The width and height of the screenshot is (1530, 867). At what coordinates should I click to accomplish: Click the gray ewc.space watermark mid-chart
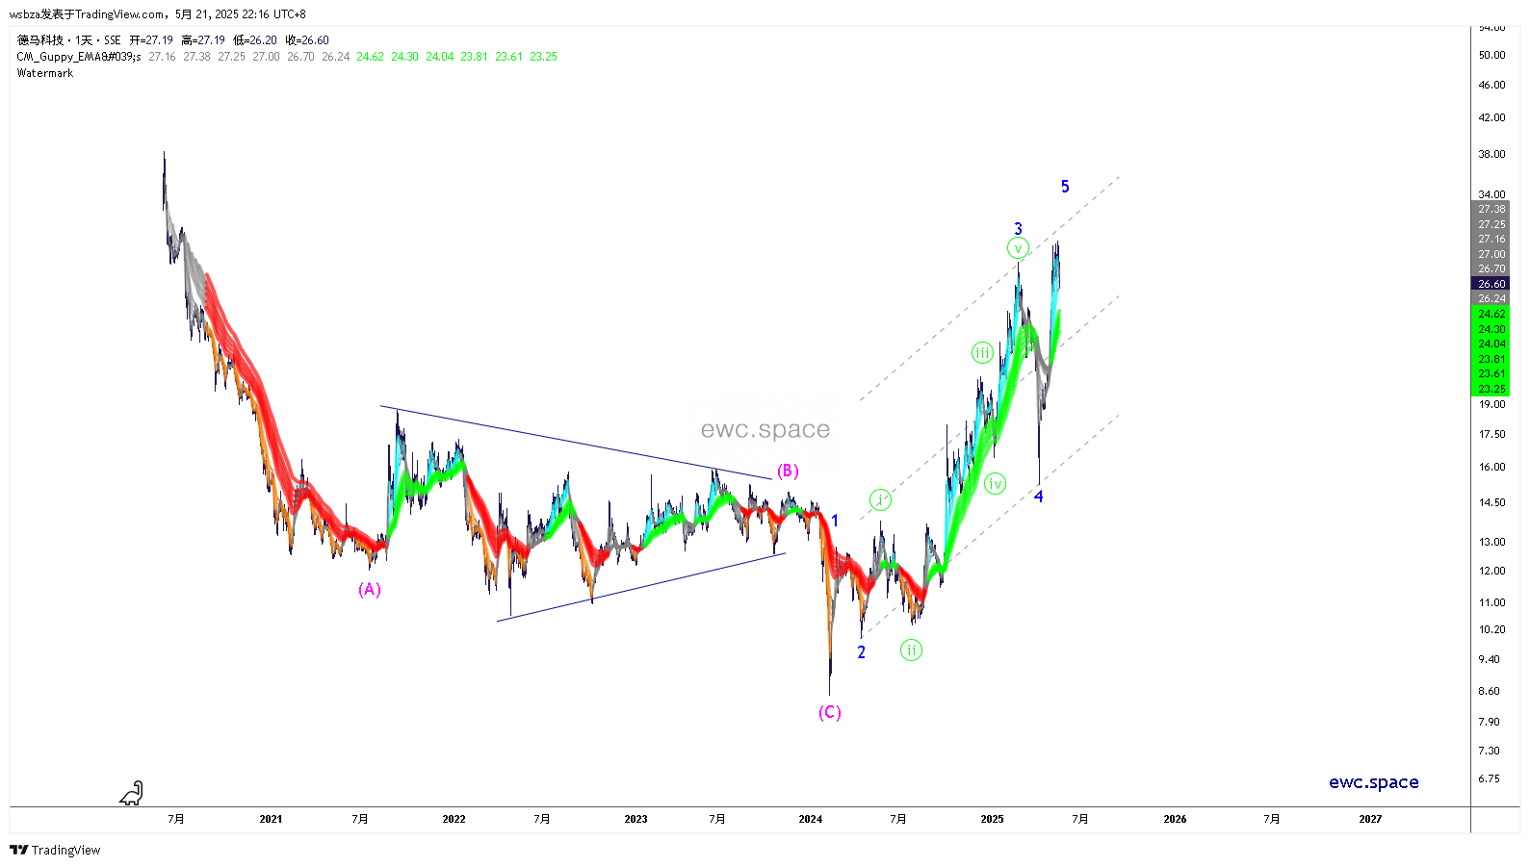tap(765, 429)
